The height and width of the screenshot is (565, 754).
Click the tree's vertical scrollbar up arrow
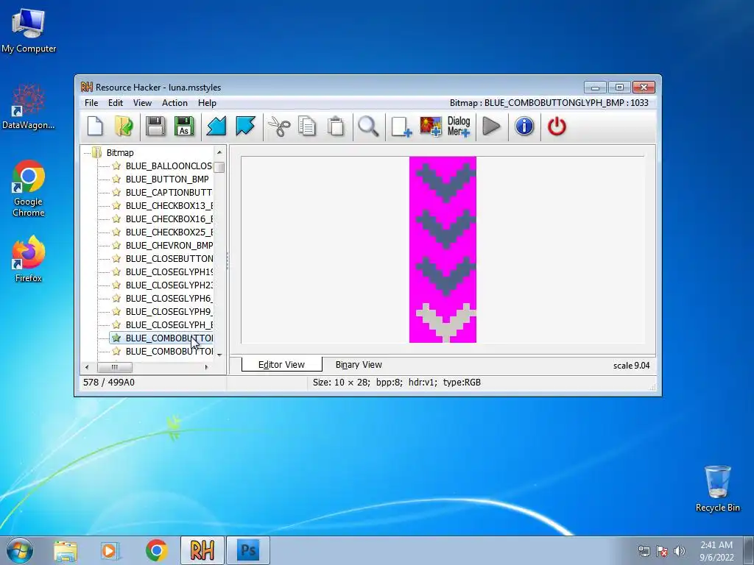(219, 152)
